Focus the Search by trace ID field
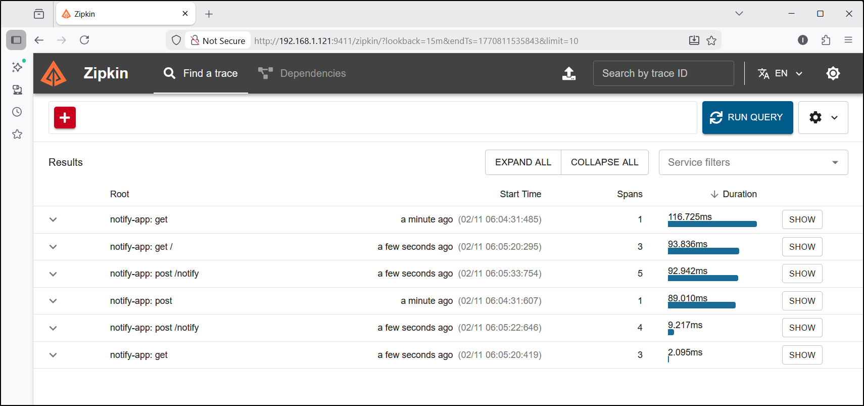Image resolution: width=864 pixels, height=406 pixels. click(663, 73)
